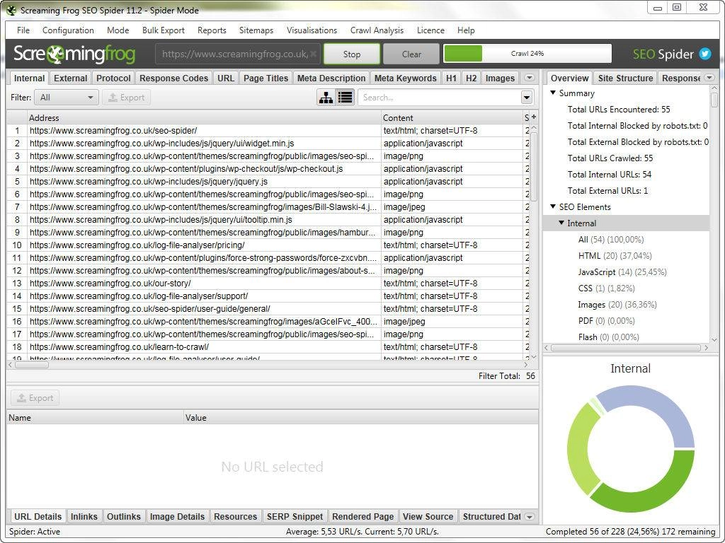
Task: Stop the crawl
Action: pyautogui.click(x=352, y=54)
